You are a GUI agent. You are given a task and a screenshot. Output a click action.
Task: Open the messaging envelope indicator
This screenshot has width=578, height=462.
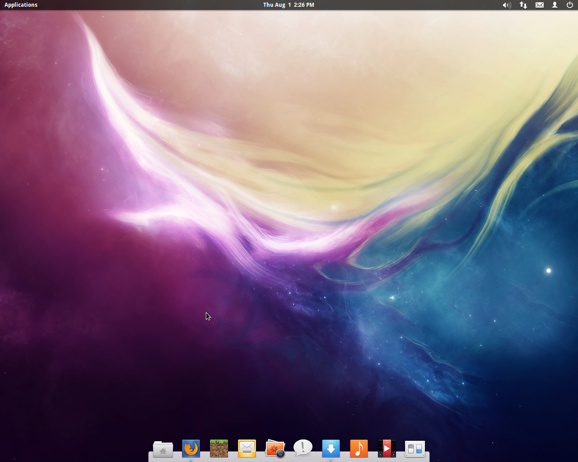540,5
